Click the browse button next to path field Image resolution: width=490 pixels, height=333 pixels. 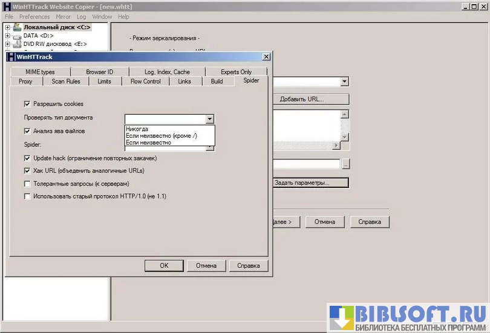coord(345,164)
